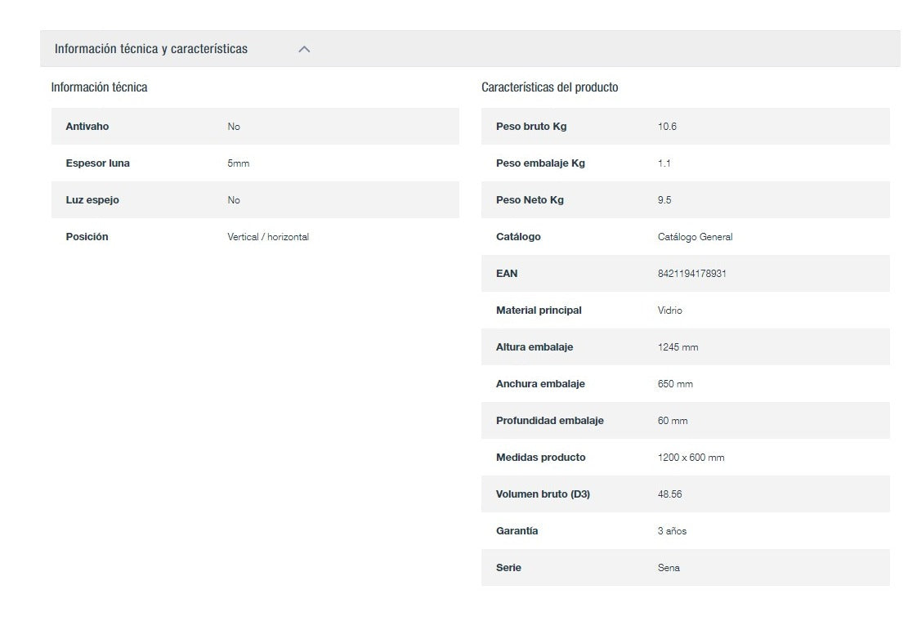The height and width of the screenshot is (621, 917).
Task: Click the 'Garantía' 3 años value
Action: click(x=672, y=531)
